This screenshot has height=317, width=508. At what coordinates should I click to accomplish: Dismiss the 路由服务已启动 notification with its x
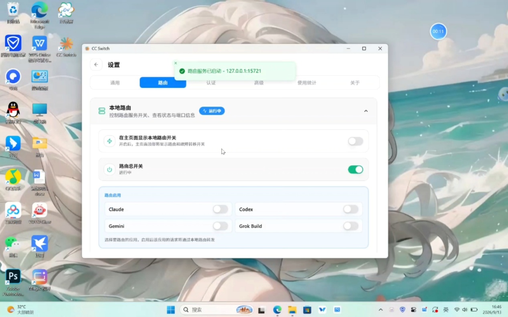pos(176,63)
